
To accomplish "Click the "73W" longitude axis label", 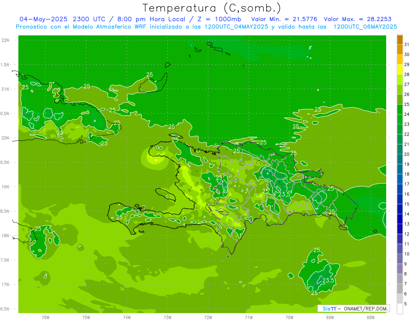I will pos(167,317).
